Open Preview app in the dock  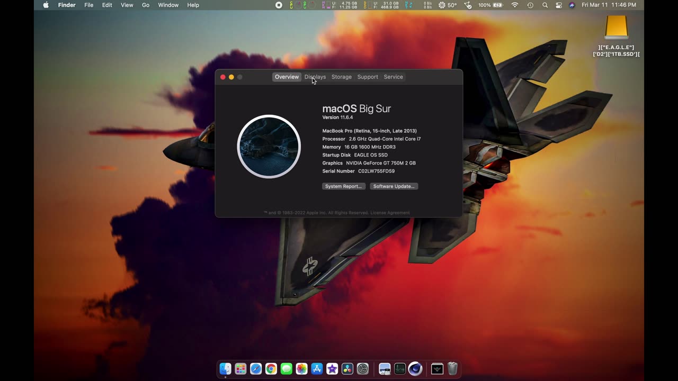coord(385,369)
